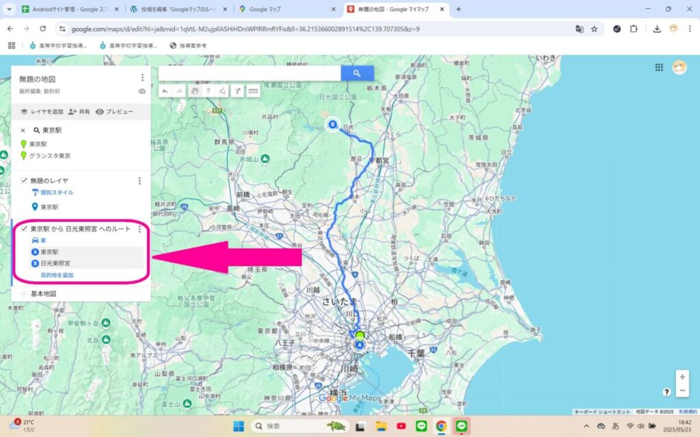Click the map help question mark button
The image size is (700, 437).
(x=667, y=392)
